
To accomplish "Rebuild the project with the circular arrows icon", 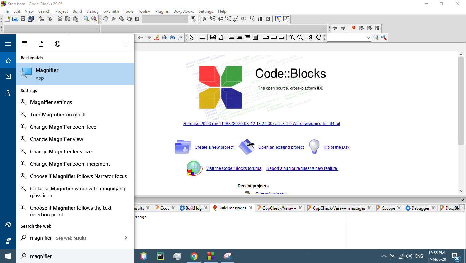I will [x=130, y=19].
